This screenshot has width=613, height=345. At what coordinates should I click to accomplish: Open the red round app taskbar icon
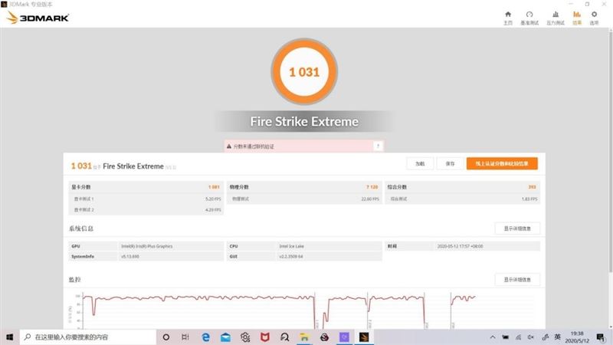pyautogui.click(x=324, y=337)
